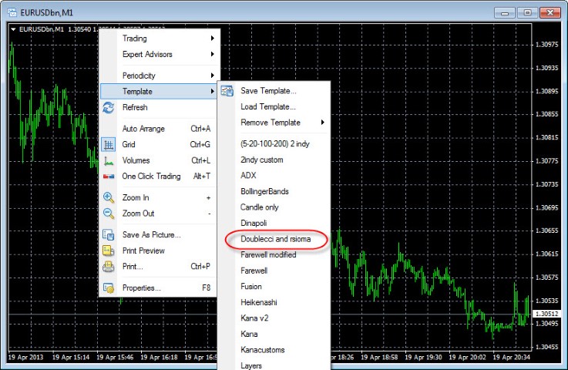Apply the Fusion template
Image resolution: width=568 pixels, height=370 pixels.
pos(274,287)
